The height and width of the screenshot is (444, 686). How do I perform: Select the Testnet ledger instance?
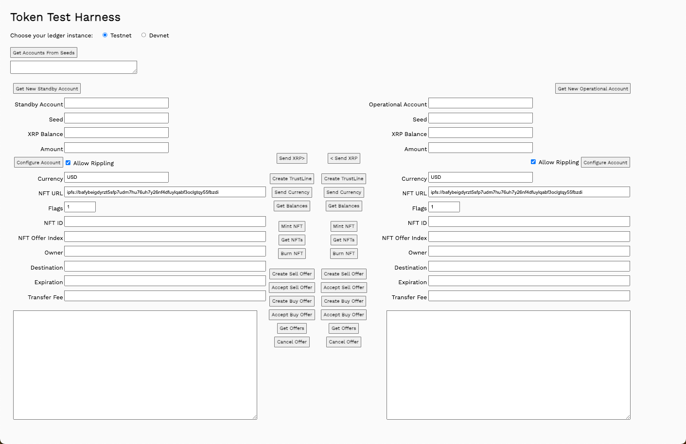105,34
